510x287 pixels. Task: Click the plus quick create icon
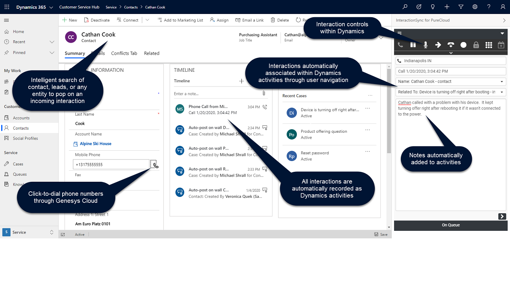(x=447, y=7)
